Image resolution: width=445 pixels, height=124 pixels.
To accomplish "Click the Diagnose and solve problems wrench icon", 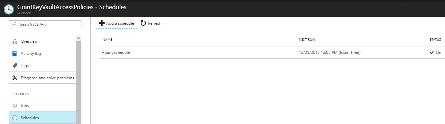I will point(15,78).
